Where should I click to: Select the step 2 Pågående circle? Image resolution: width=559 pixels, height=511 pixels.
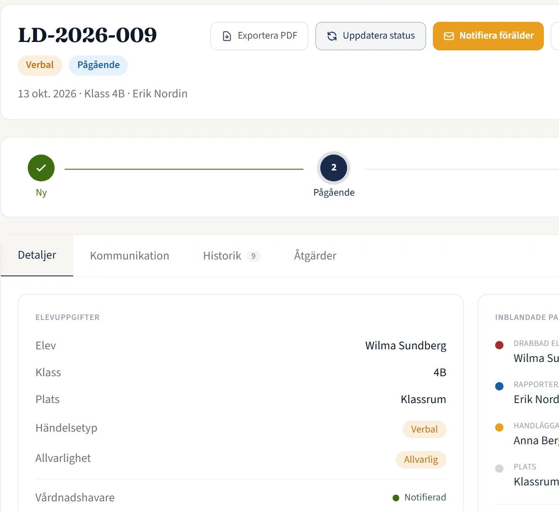click(334, 168)
